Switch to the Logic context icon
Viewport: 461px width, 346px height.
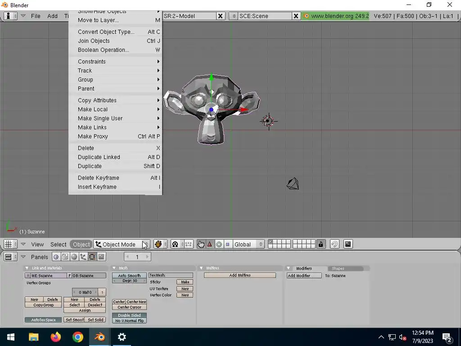point(56,257)
